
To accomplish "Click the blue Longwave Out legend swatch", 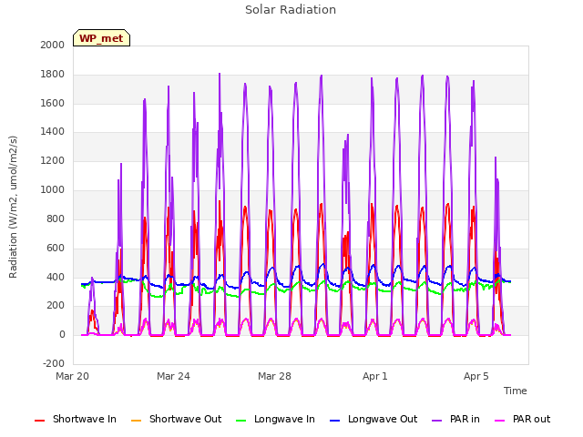I will point(334,421).
